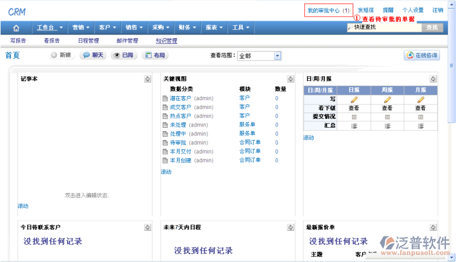
Task: Open 周报 submission status icon
Action: (x=387, y=117)
